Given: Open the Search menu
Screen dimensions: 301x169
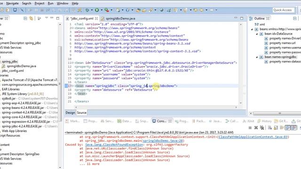Looking at the screenshot, I should pyautogui.click(x=26, y=3).
